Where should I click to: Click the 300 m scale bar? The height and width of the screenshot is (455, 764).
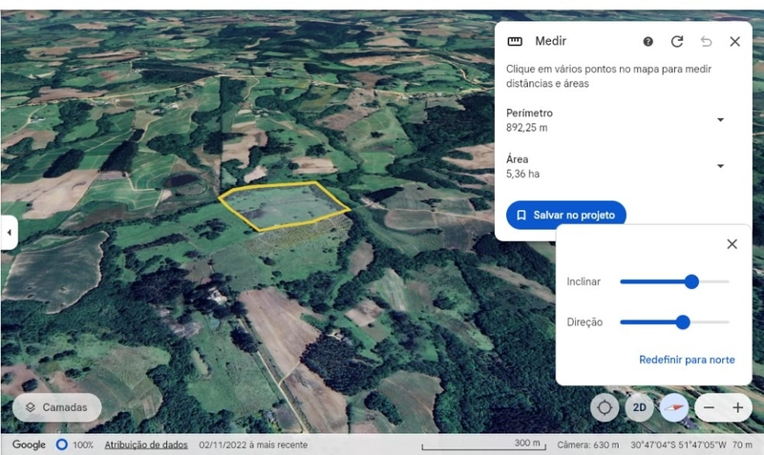click(483, 445)
